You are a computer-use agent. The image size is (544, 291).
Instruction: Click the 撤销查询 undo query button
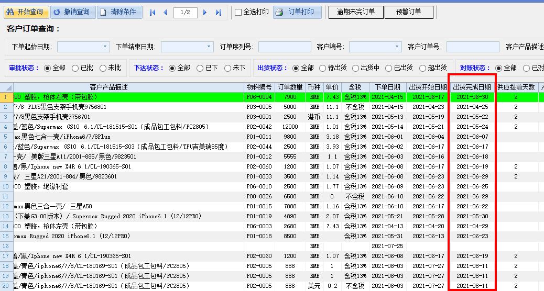click(x=72, y=12)
